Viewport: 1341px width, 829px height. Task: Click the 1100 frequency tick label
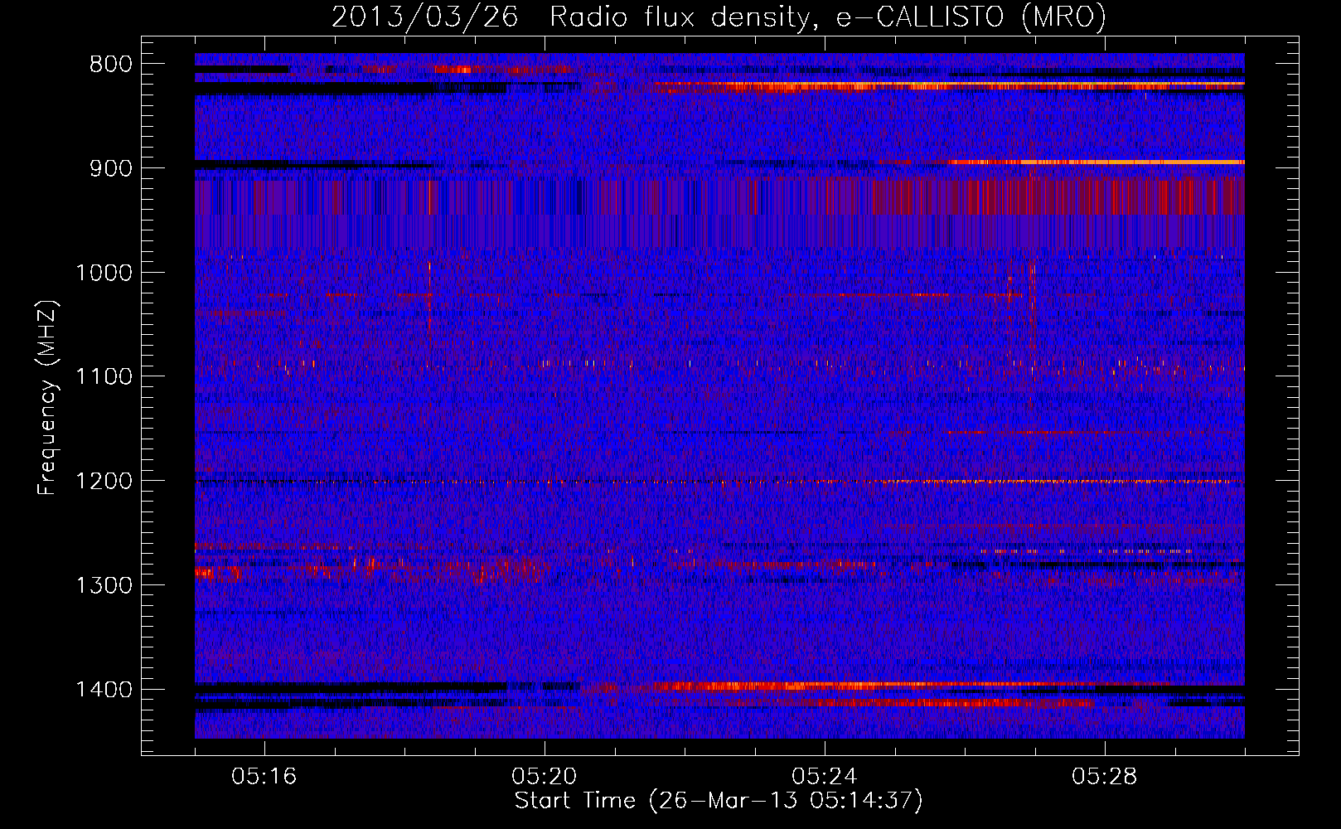104,377
